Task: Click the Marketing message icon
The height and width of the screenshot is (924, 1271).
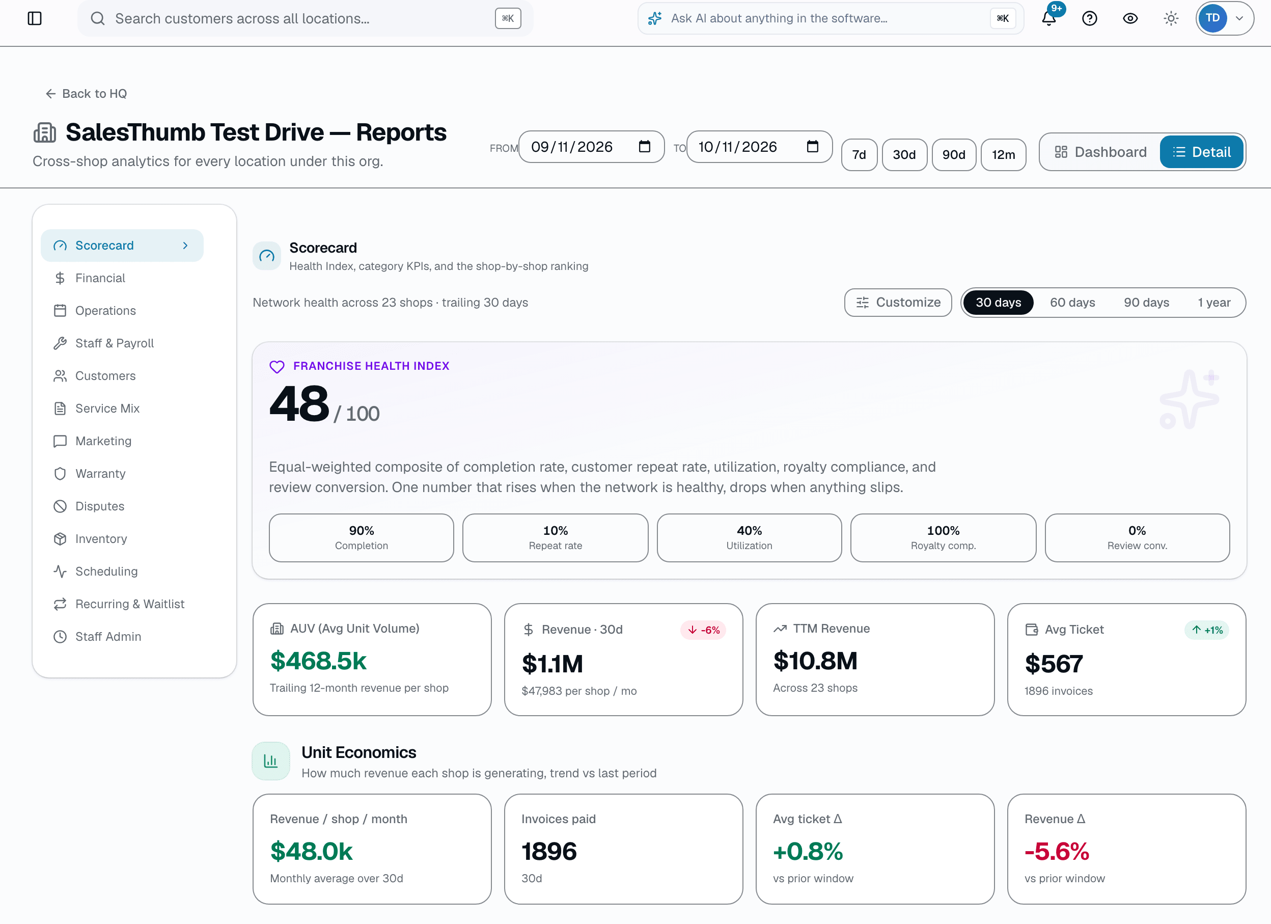Action: click(x=60, y=441)
